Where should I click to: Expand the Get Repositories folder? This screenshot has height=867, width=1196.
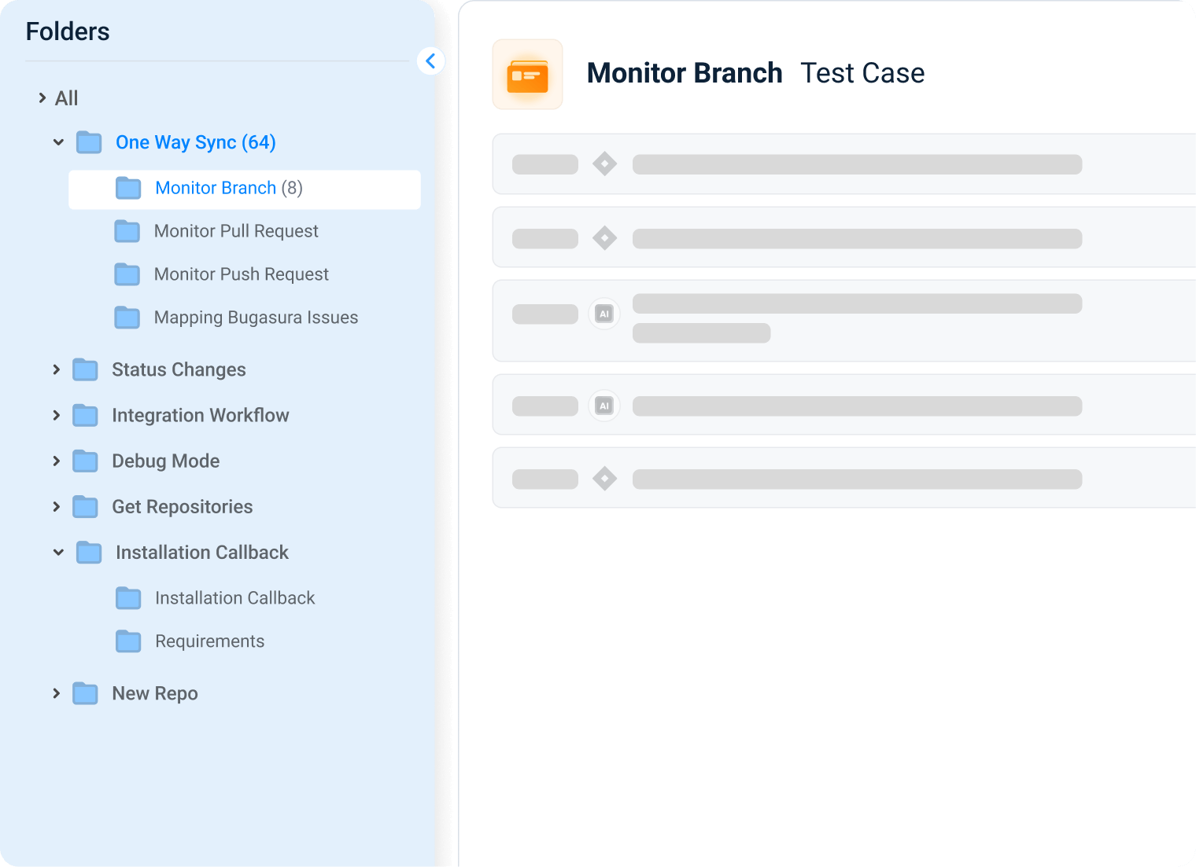pos(56,507)
